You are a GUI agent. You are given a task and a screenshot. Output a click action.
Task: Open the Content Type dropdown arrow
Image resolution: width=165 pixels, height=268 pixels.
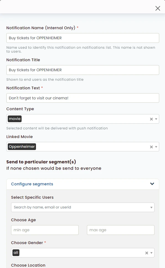pos(156,119)
